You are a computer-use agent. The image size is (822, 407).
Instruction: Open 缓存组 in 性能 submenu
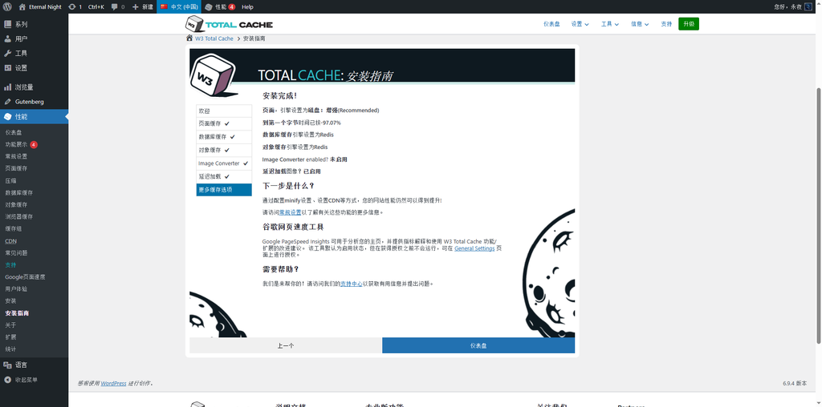pyautogui.click(x=34, y=228)
